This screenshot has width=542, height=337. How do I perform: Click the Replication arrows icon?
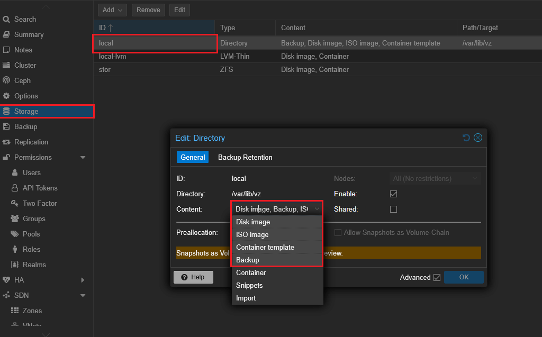tap(6, 142)
